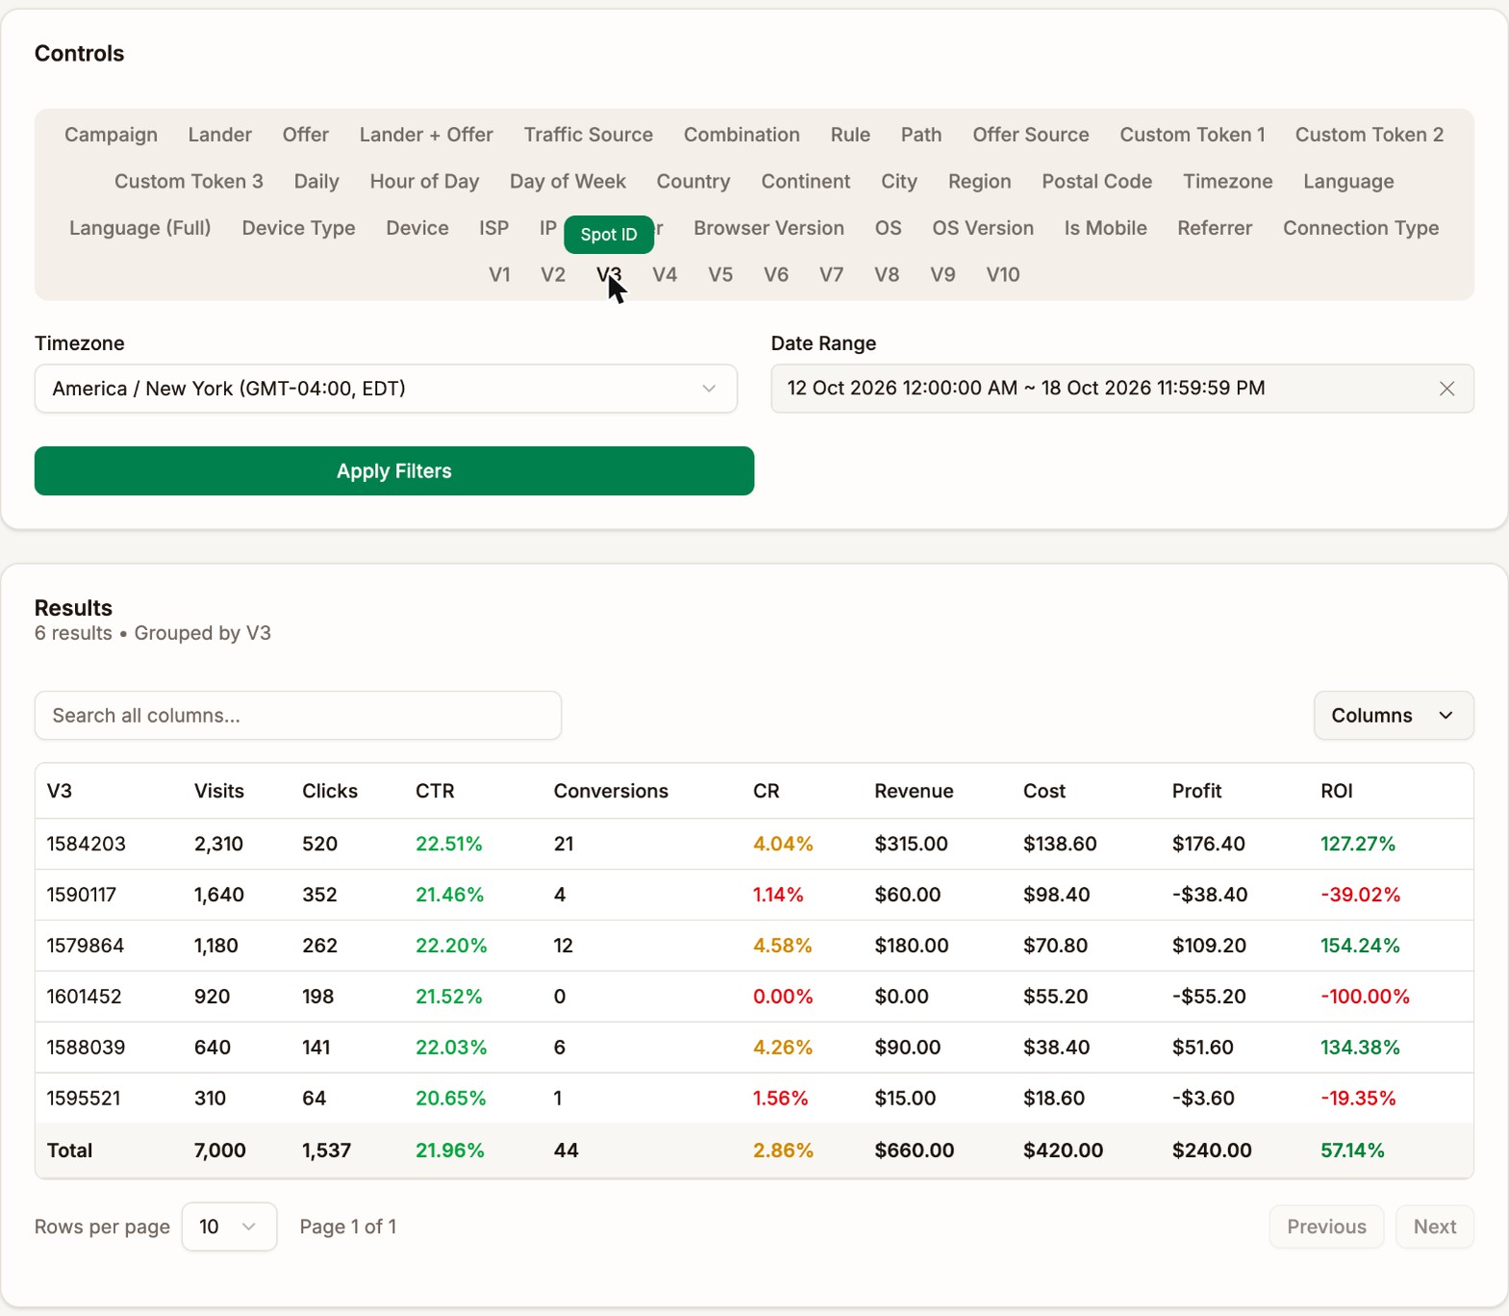Select spot ID 1601452 in the table
The height and width of the screenshot is (1316, 1509).
85,997
